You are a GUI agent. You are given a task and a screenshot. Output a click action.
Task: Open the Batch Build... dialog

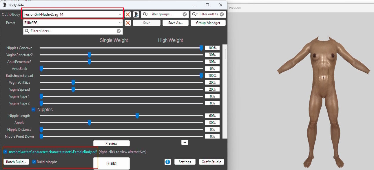tap(16, 162)
